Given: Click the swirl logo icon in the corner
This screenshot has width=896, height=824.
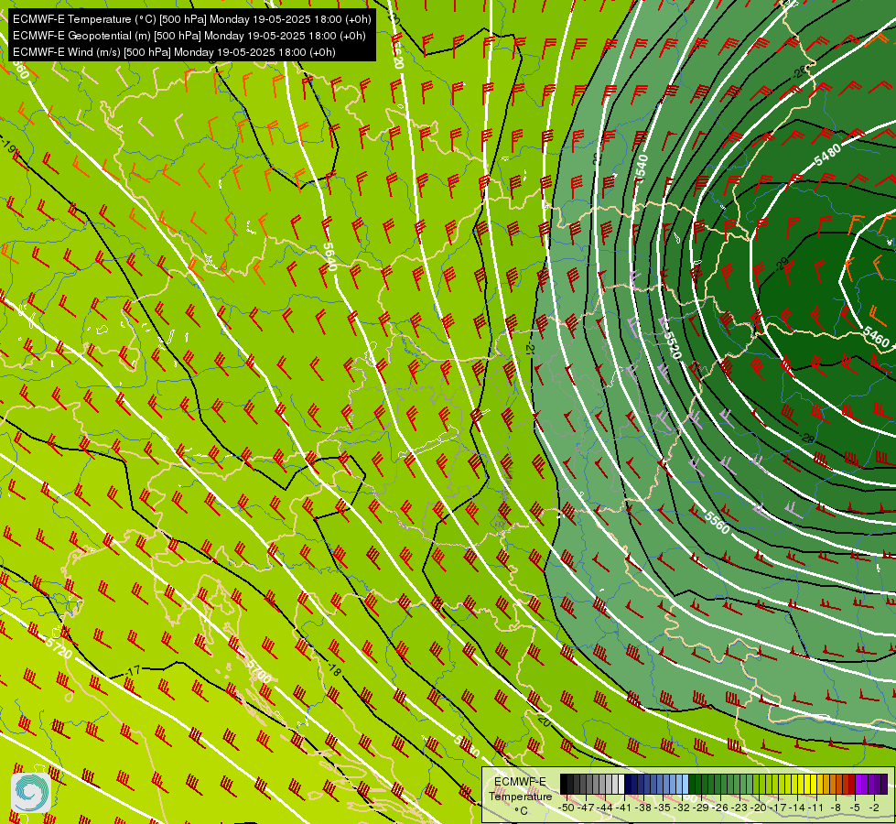Looking at the screenshot, I should [31, 792].
